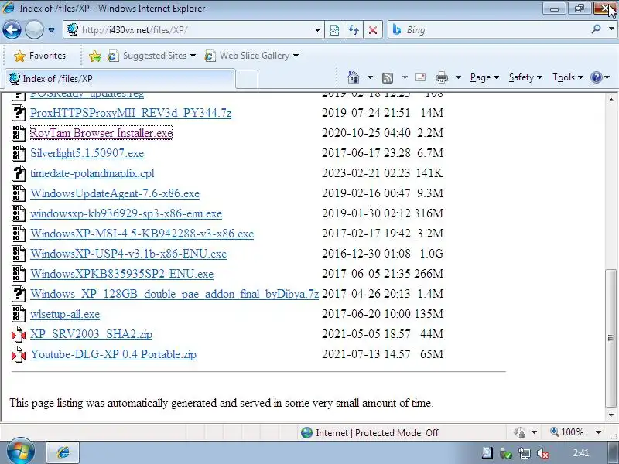Screen dimensions: 619x464
Task: Open the Web Slice Gallery menu
Action: (x=251, y=56)
